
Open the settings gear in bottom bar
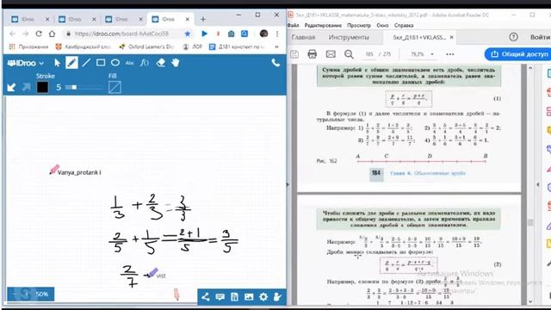pyautogui.click(x=263, y=297)
